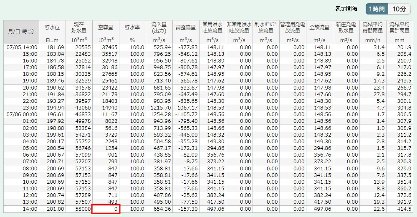Click water level value 200.71
This screenshot has width=417, height=217.
pyautogui.click(x=56, y=161)
